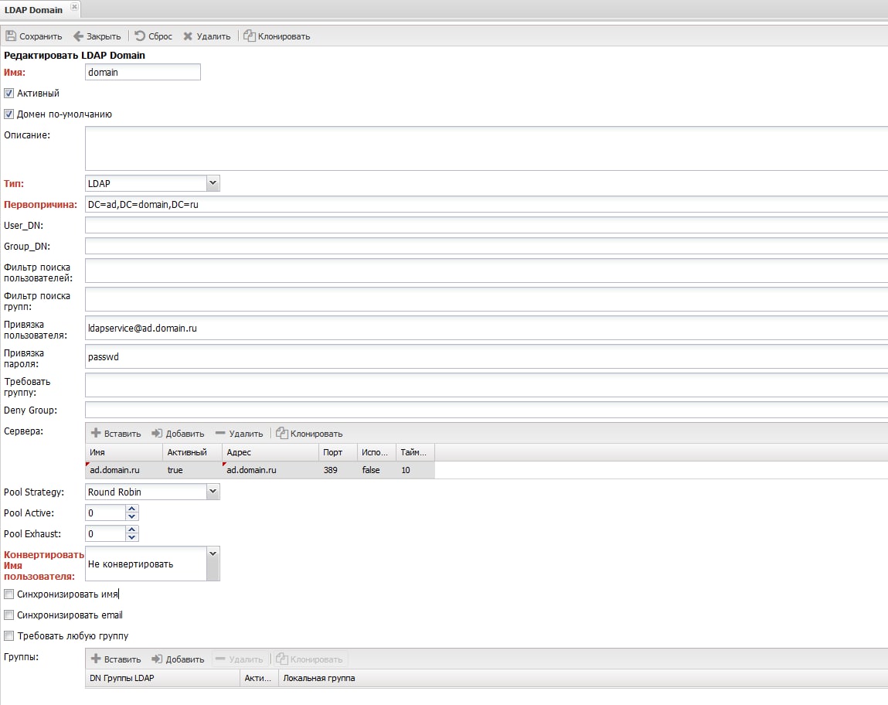The height and width of the screenshot is (705, 888).
Task: Click the Group_DN input field
Action: click(486, 247)
